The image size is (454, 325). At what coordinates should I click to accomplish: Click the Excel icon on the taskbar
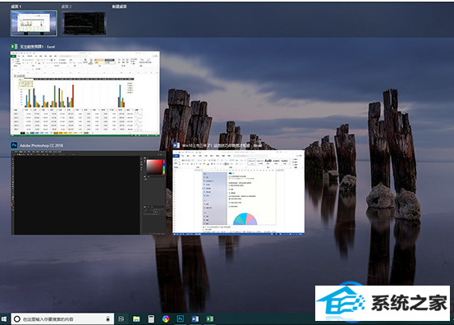pyautogui.click(x=210, y=319)
